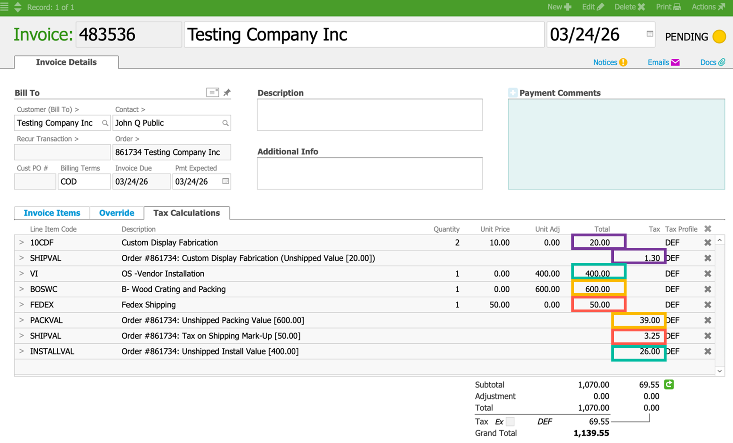
Task: Click the green tax recalculate icon
Action: pos(669,384)
